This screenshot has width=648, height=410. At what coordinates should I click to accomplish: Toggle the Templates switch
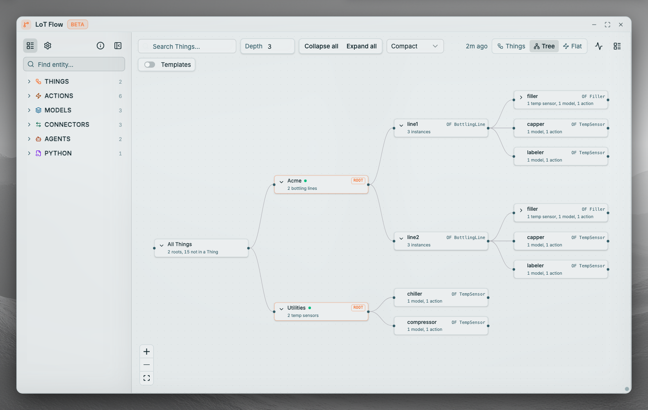(150, 65)
